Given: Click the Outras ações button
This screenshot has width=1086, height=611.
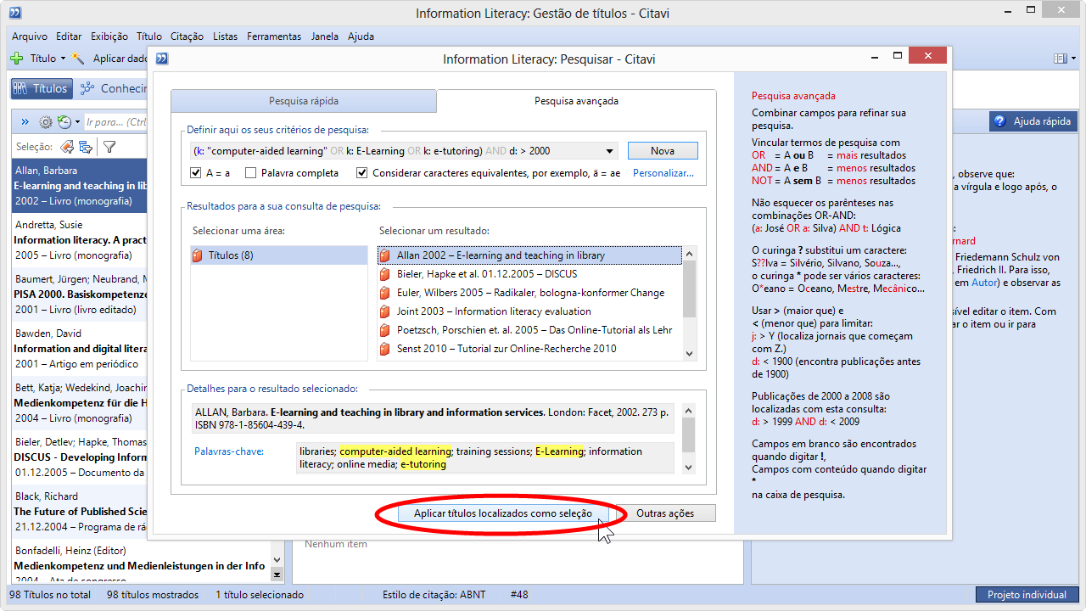Looking at the screenshot, I should (x=665, y=513).
